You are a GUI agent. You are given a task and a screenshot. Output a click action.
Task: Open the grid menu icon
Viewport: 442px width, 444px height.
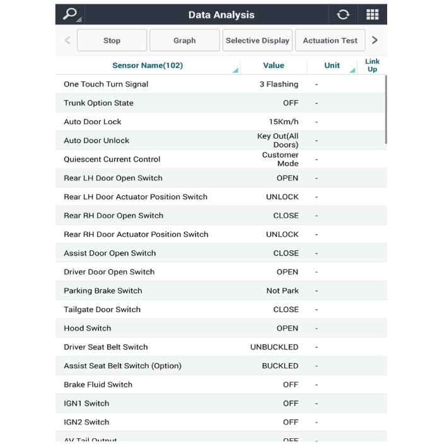click(x=372, y=15)
